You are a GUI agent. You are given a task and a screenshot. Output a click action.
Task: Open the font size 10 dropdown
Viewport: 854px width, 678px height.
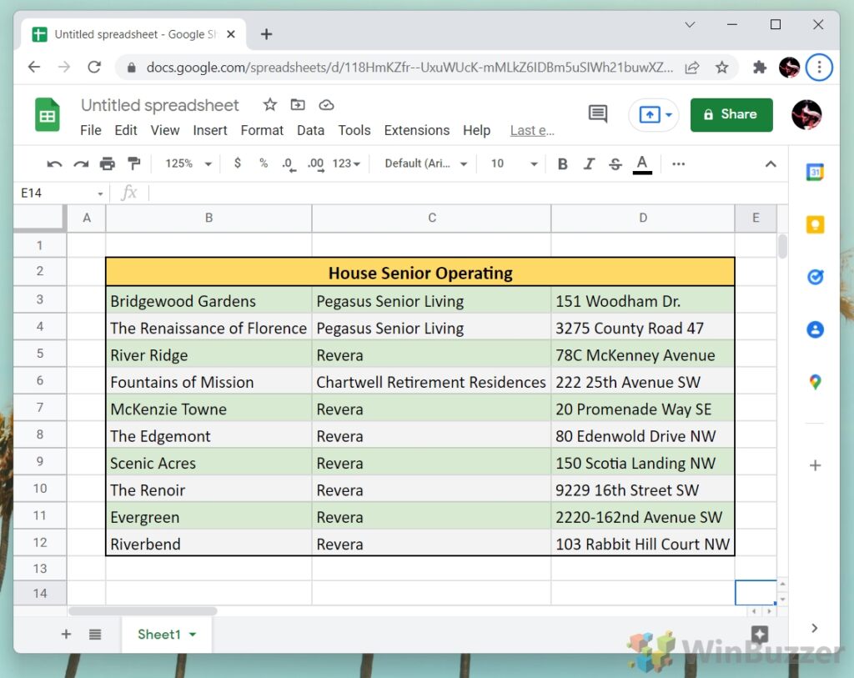point(514,164)
